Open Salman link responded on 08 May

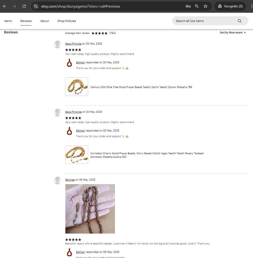pos(80,252)
